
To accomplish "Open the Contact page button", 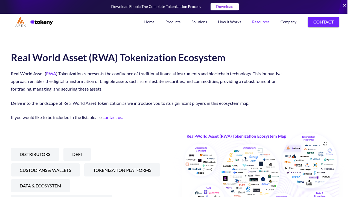I will pyautogui.click(x=323, y=22).
